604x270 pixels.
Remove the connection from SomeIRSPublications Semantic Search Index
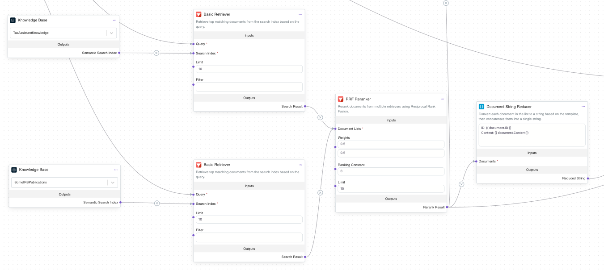coord(157,203)
